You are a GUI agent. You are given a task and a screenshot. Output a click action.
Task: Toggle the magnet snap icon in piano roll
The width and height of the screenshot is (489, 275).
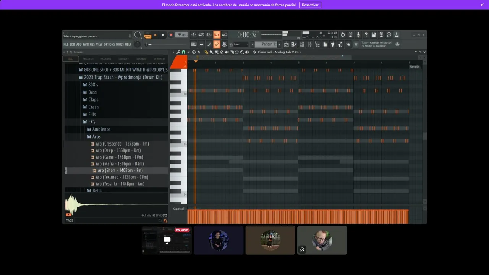point(183,52)
